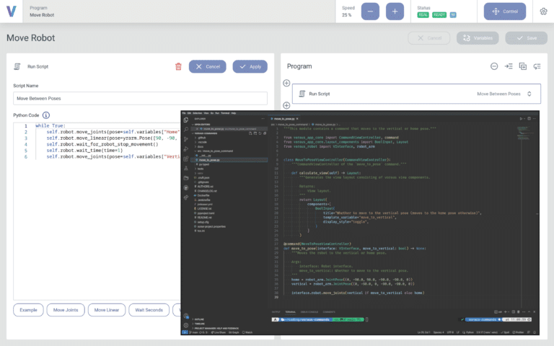
Task: Add a command below Run Script with the plus circle
Action: tap(286, 105)
